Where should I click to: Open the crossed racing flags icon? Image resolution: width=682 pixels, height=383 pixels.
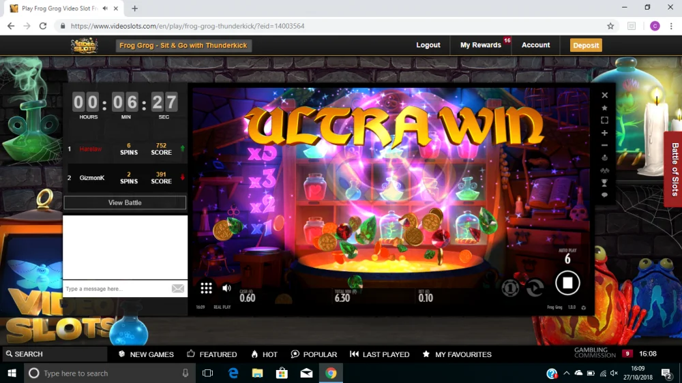(604, 170)
